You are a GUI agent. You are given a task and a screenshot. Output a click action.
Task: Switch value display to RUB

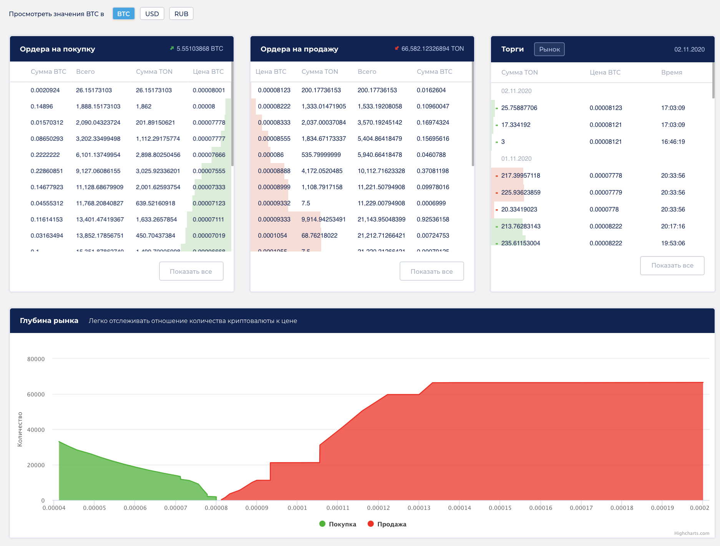click(181, 14)
